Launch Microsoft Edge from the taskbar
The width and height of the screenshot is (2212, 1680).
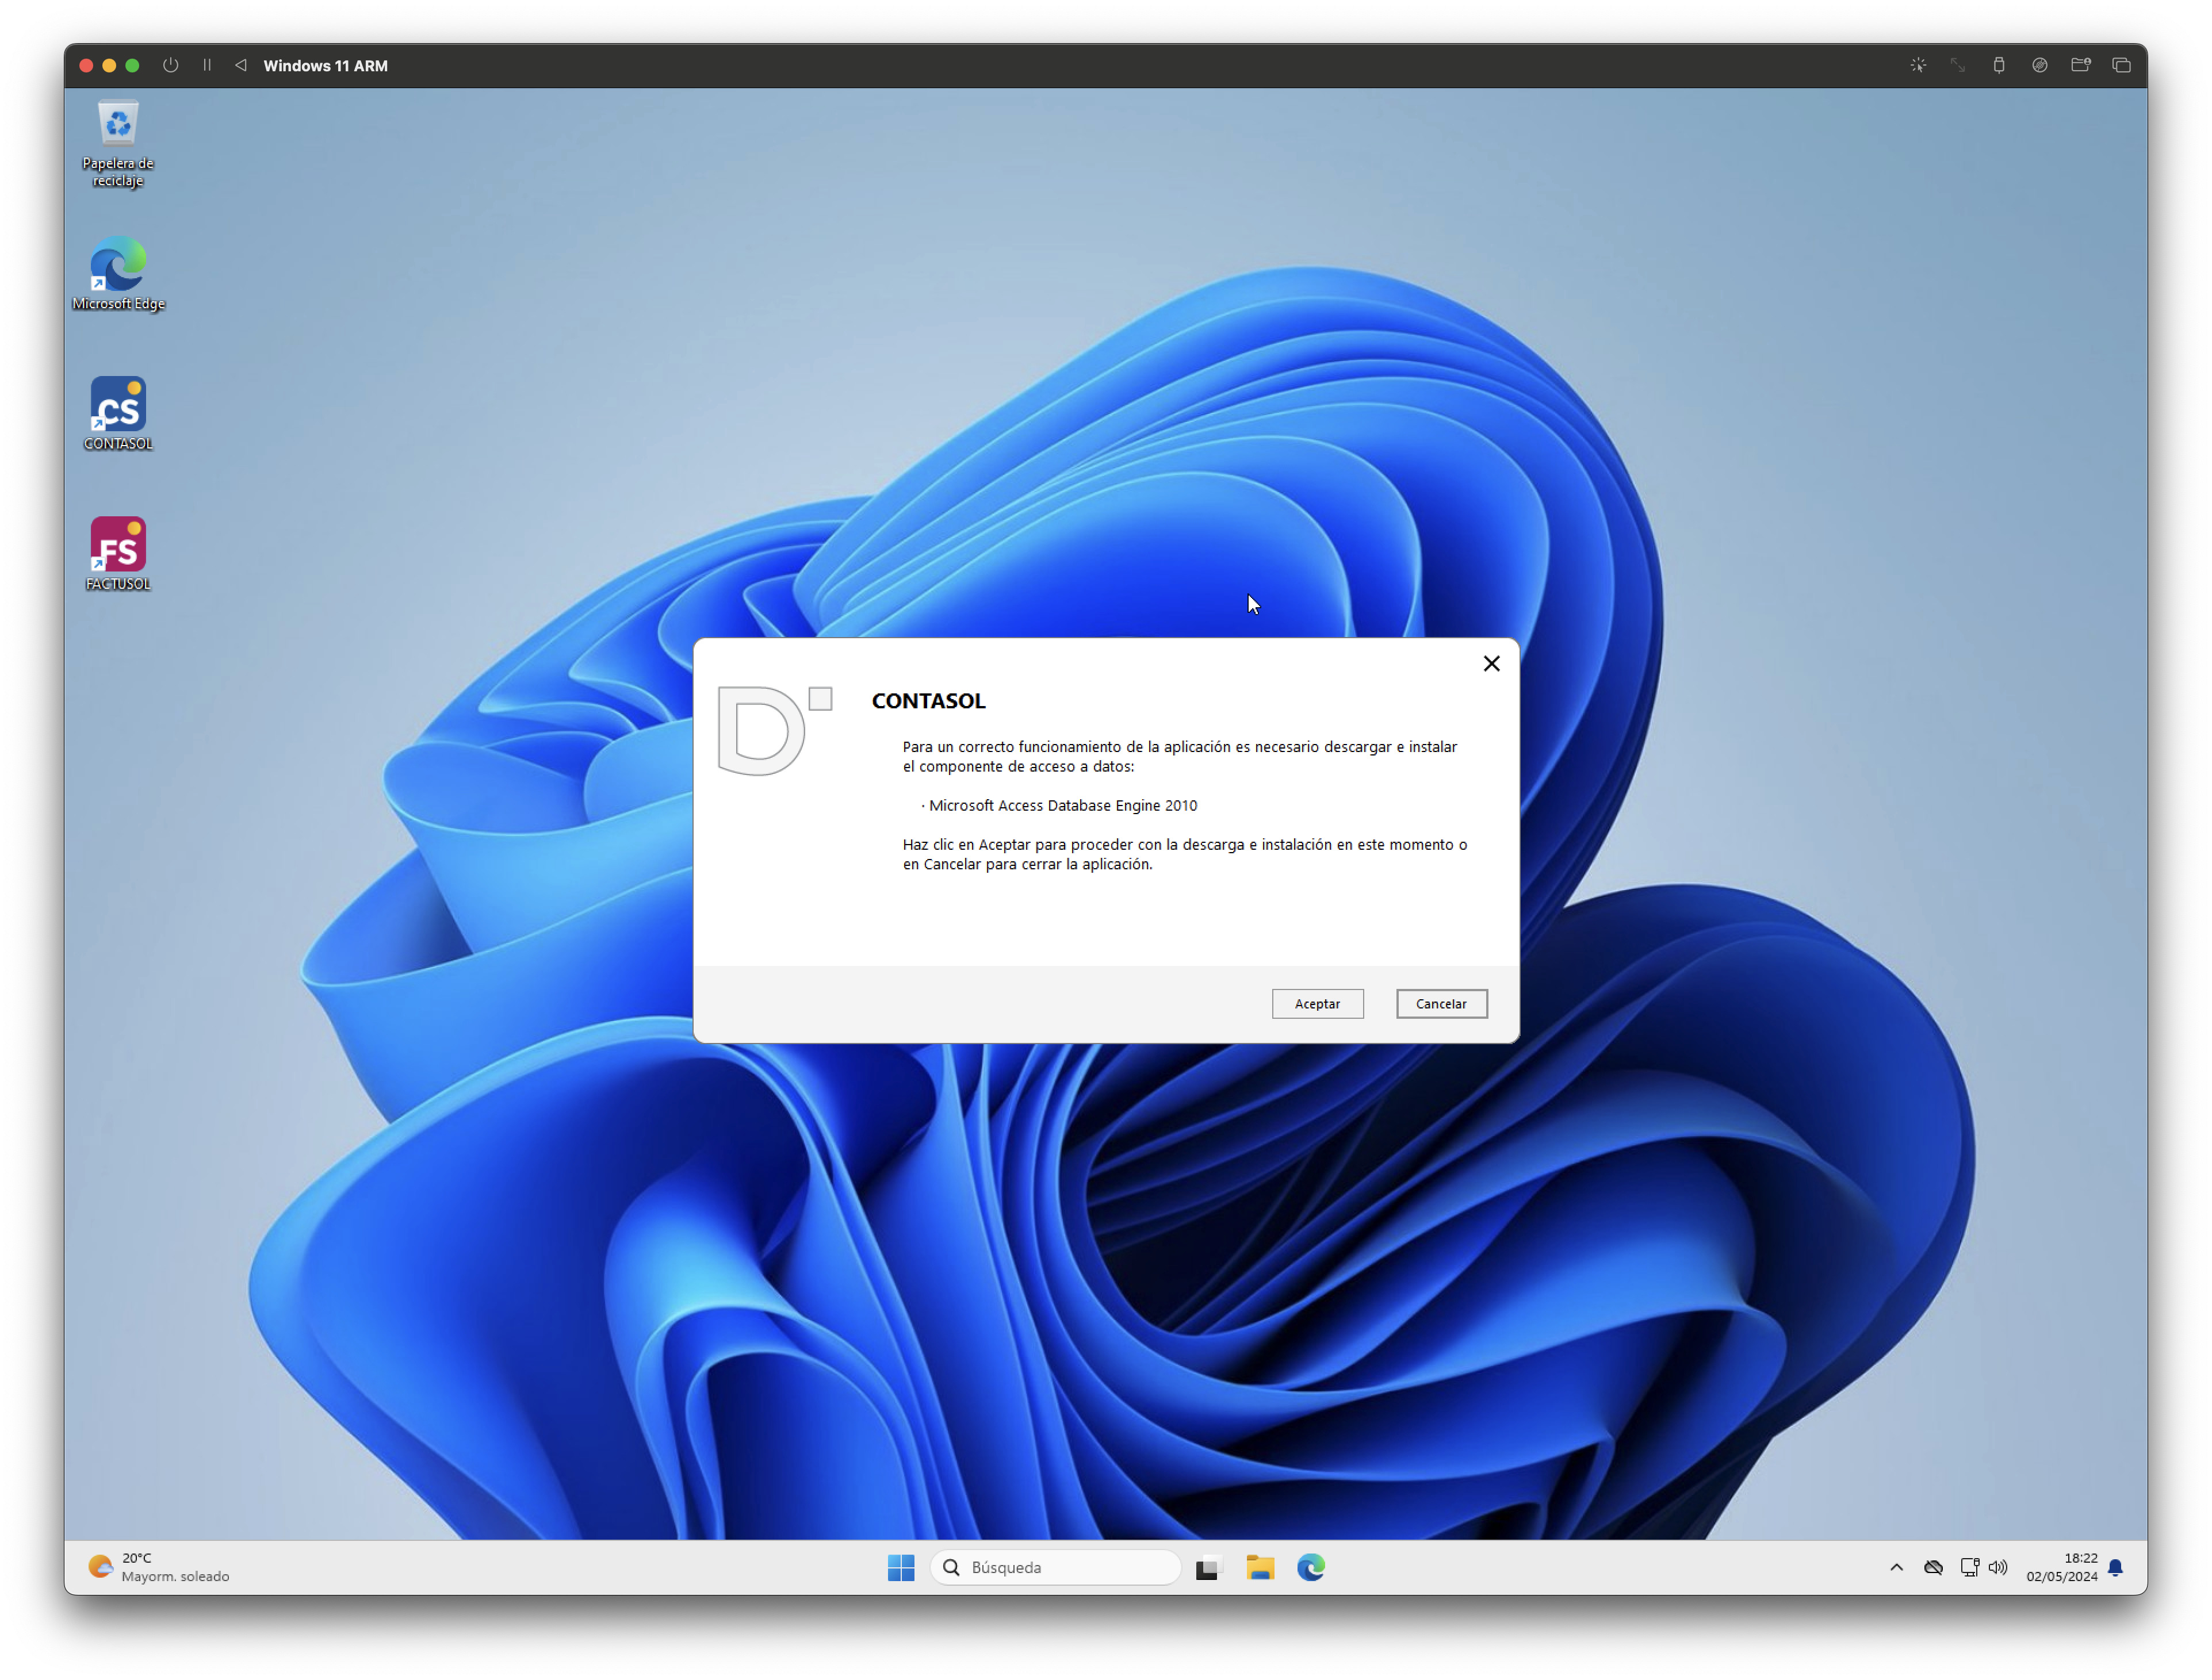point(1311,1567)
